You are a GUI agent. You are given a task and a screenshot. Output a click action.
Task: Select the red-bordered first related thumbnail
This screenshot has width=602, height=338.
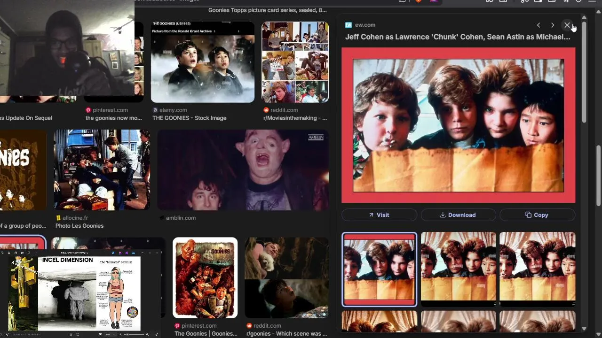coord(379,269)
